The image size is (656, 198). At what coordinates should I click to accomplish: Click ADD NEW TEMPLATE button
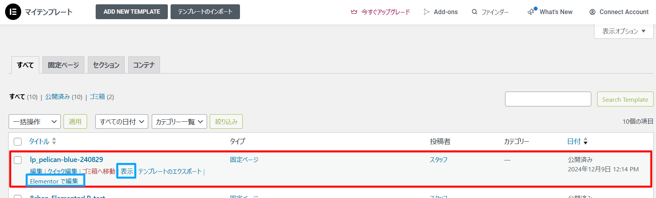(x=132, y=12)
